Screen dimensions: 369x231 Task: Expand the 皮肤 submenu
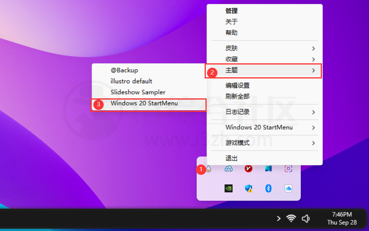pyautogui.click(x=264, y=48)
